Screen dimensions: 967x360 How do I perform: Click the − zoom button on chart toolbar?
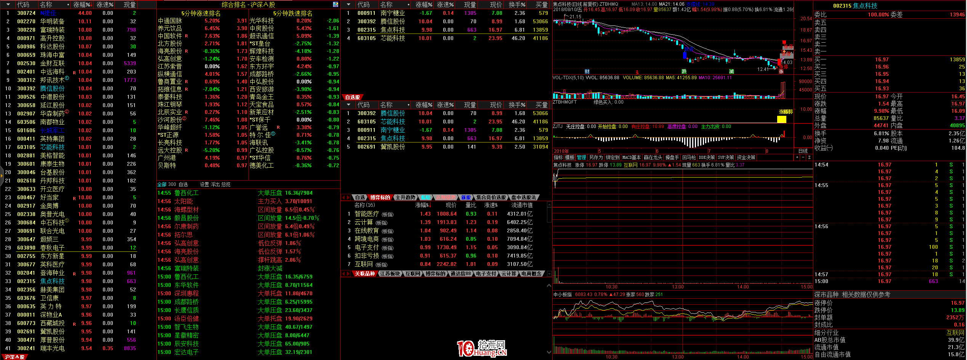coord(803,157)
